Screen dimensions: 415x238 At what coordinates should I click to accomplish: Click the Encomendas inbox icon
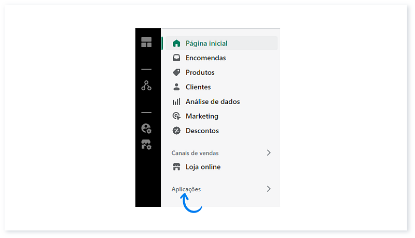point(176,58)
